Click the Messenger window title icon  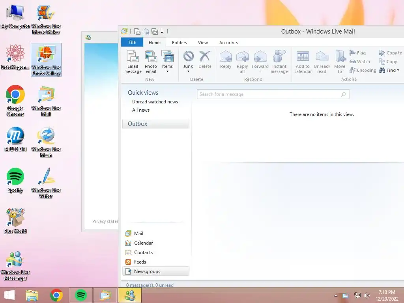(88, 37)
